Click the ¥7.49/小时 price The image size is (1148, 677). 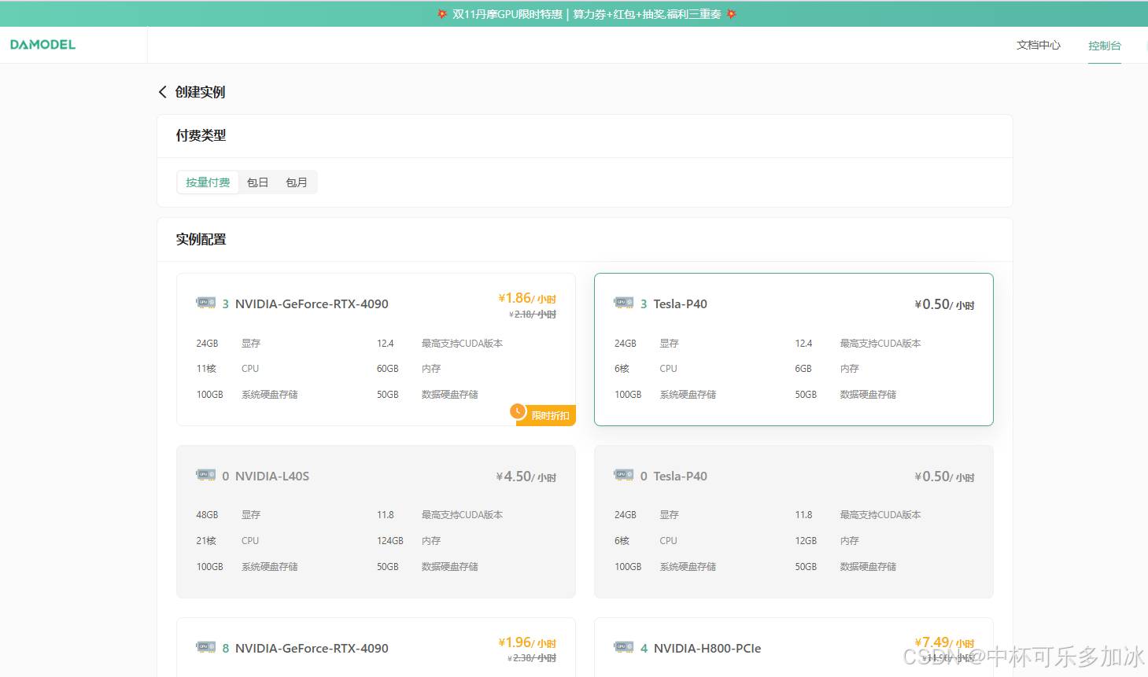pyautogui.click(x=944, y=642)
